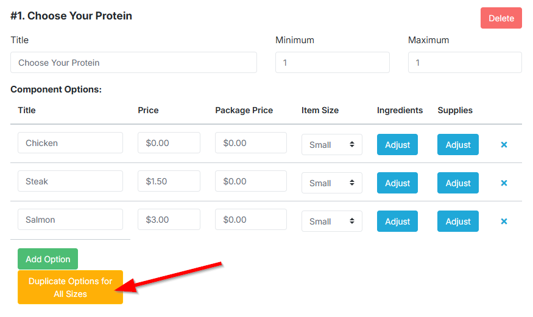Edit the Salmon option title field
533x317 pixels.
pyautogui.click(x=71, y=220)
